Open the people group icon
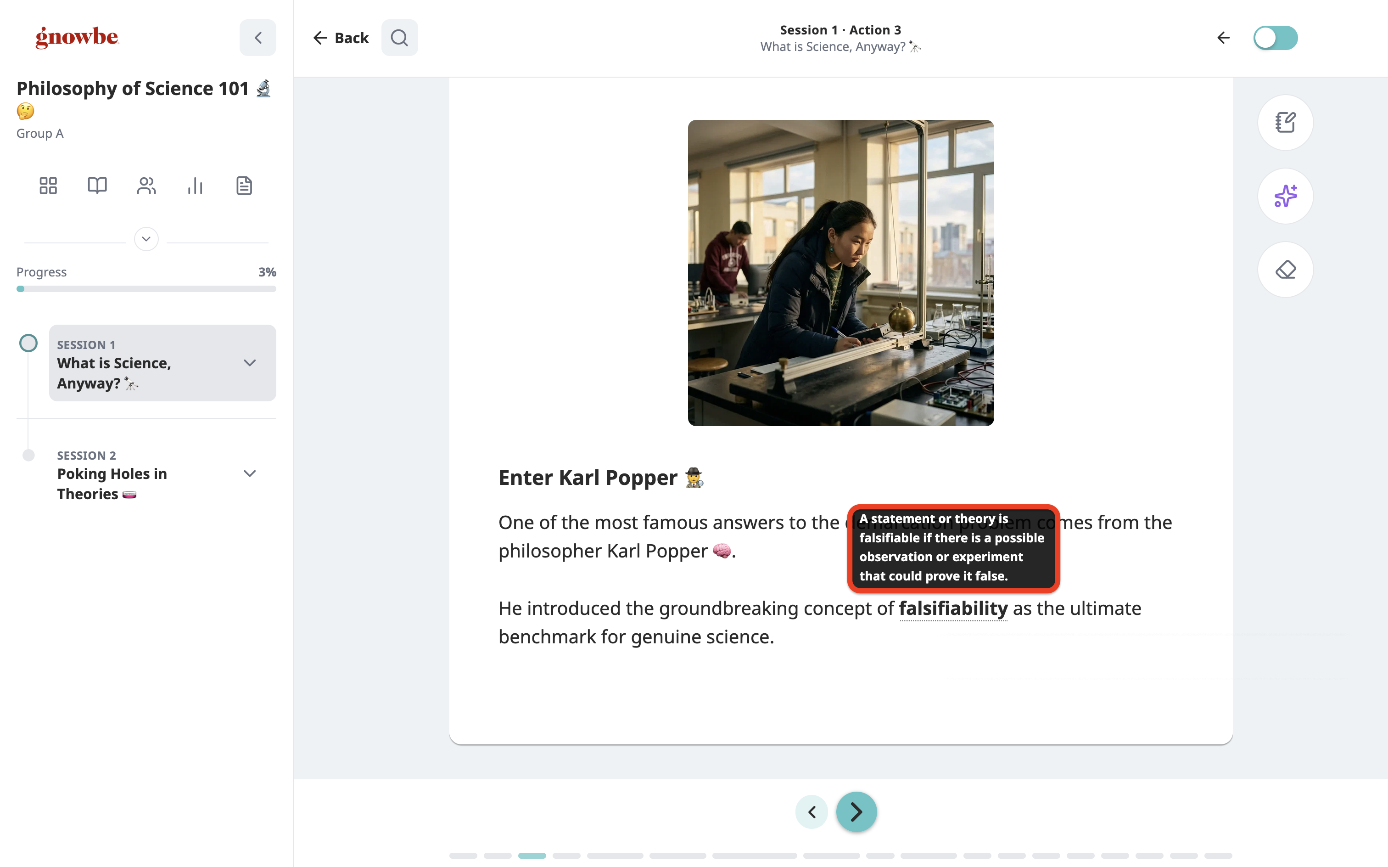1388x867 pixels. point(146,186)
